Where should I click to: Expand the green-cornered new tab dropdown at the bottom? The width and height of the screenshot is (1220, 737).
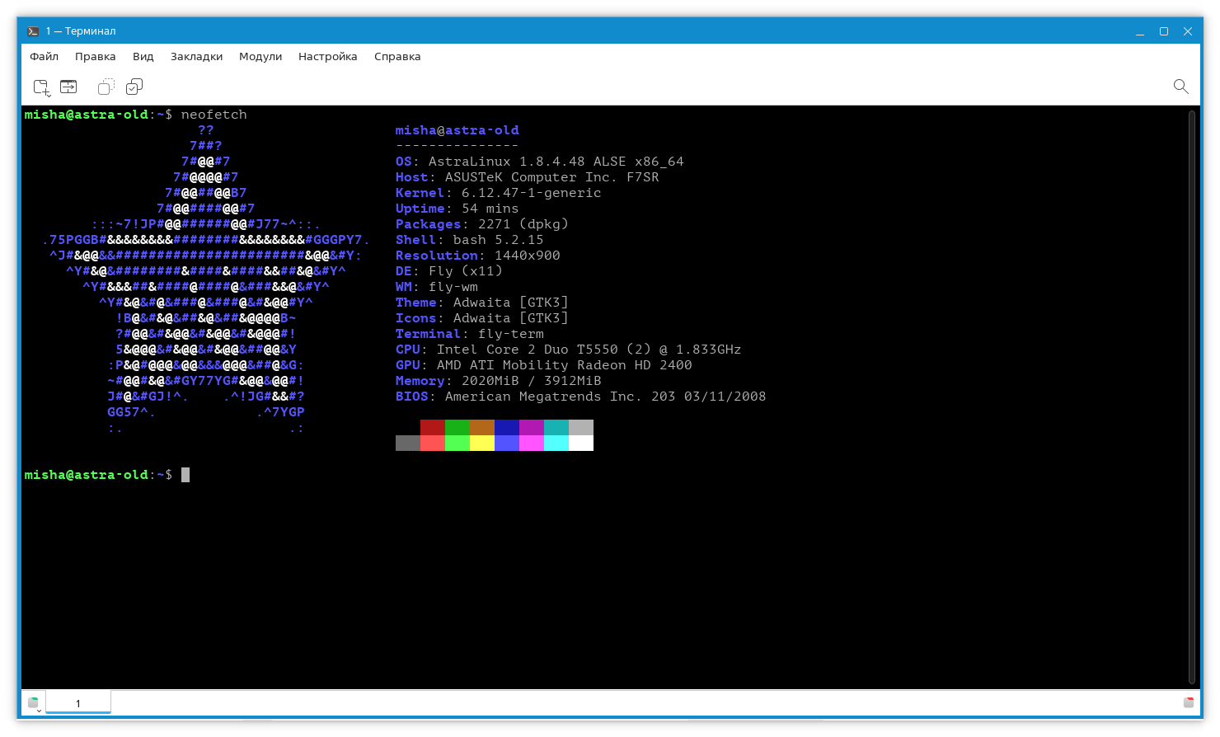coord(34,703)
